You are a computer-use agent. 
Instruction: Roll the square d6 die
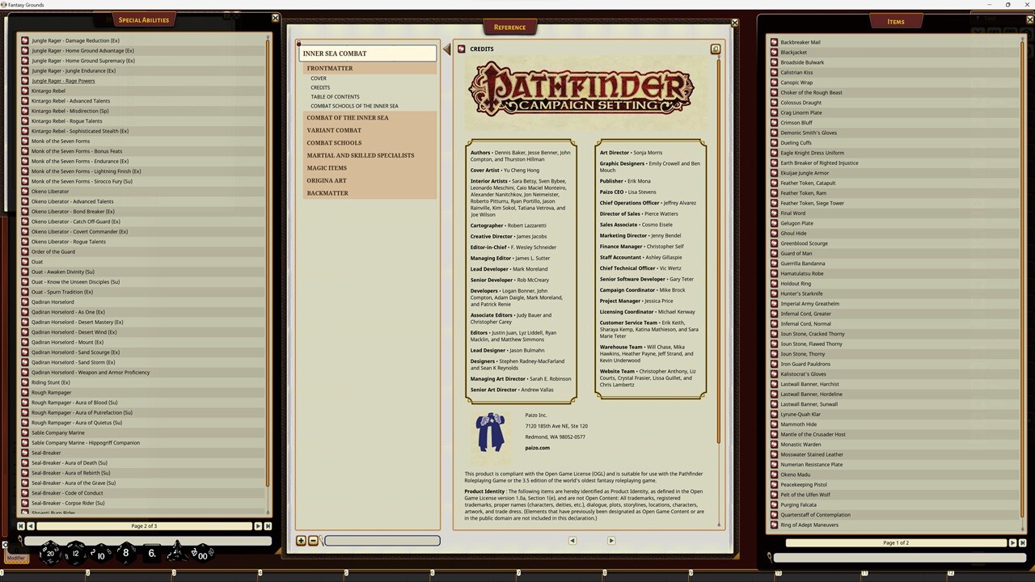tap(151, 554)
